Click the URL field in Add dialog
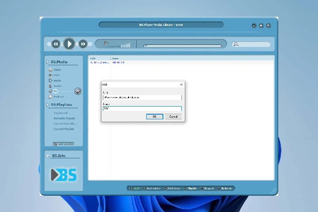The height and width of the screenshot is (212, 318). [142, 97]
